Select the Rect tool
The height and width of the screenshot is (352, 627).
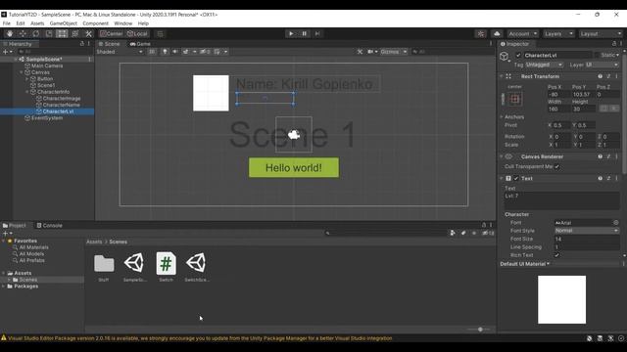[x=62, y=34]
